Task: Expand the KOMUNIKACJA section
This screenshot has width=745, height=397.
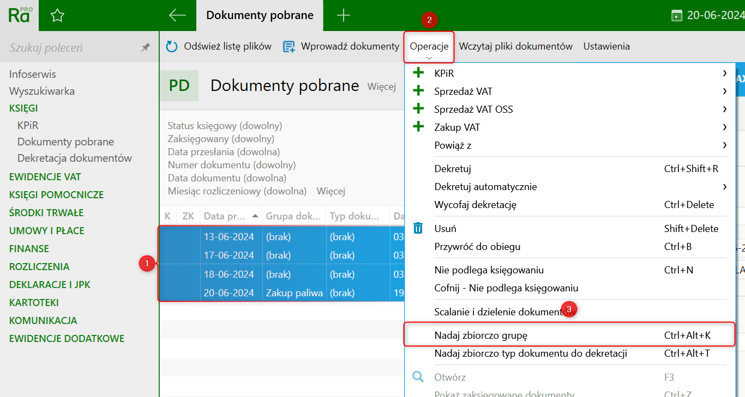Action: coord(43,321)
